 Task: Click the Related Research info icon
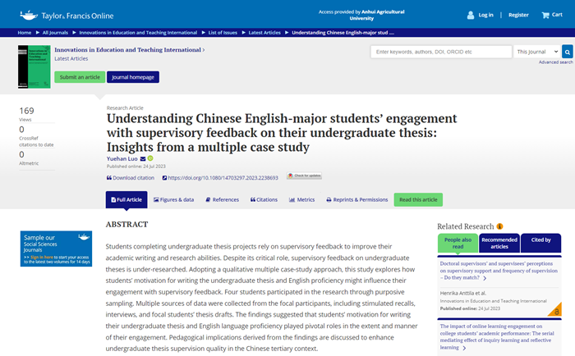click(x=500, y=226)
